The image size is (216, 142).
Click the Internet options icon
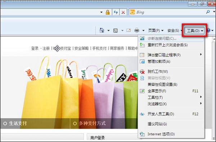[x=142, y=134]
